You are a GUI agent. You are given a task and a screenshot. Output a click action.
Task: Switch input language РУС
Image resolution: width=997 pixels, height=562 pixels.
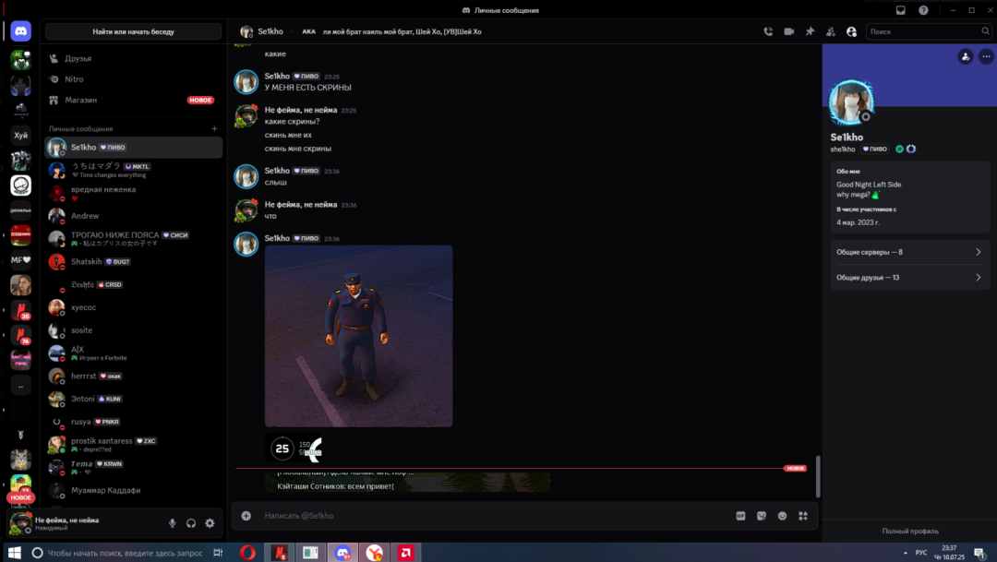click(x=921, y=553)
